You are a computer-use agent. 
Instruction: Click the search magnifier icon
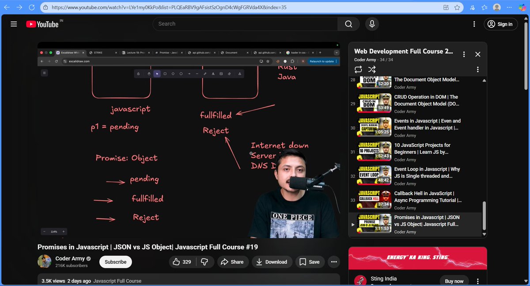pyautogui.click(x=348, y=24)
